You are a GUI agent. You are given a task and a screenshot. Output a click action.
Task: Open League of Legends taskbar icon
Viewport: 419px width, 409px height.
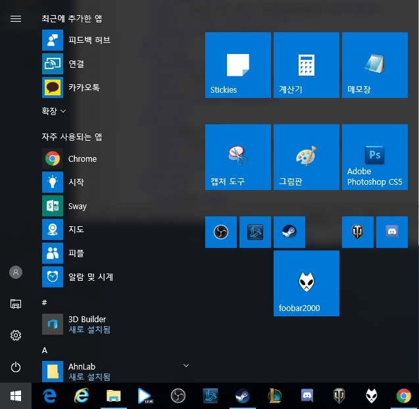275,396
